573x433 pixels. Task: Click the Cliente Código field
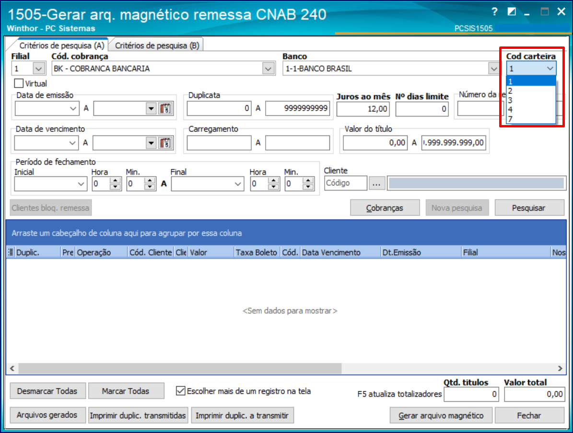[345, 183]
